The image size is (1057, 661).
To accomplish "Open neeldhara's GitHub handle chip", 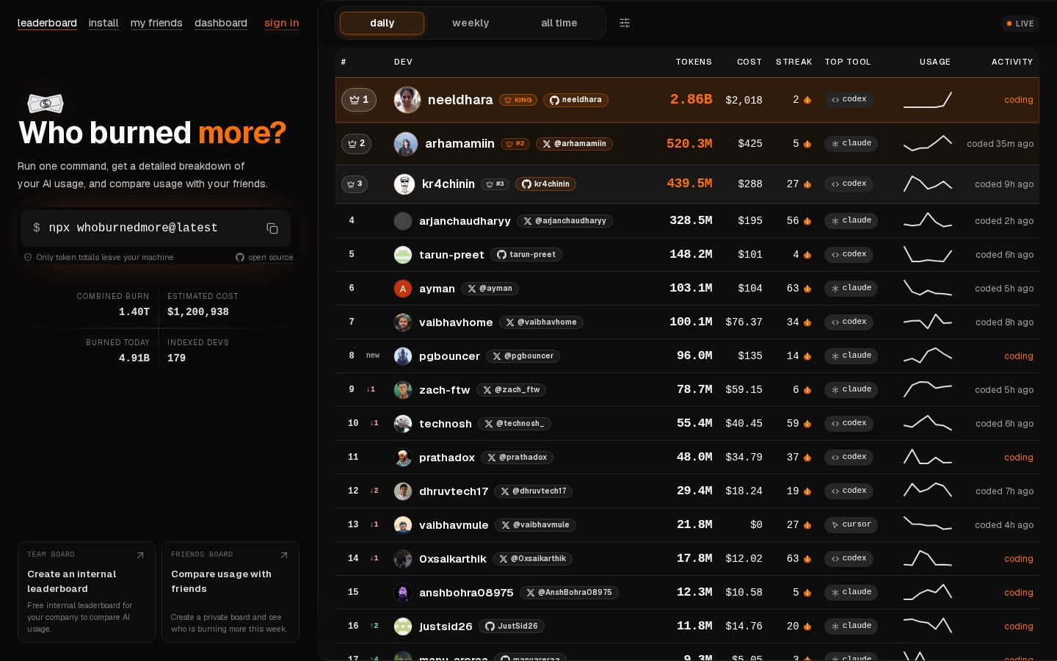I will click(575, 100).
